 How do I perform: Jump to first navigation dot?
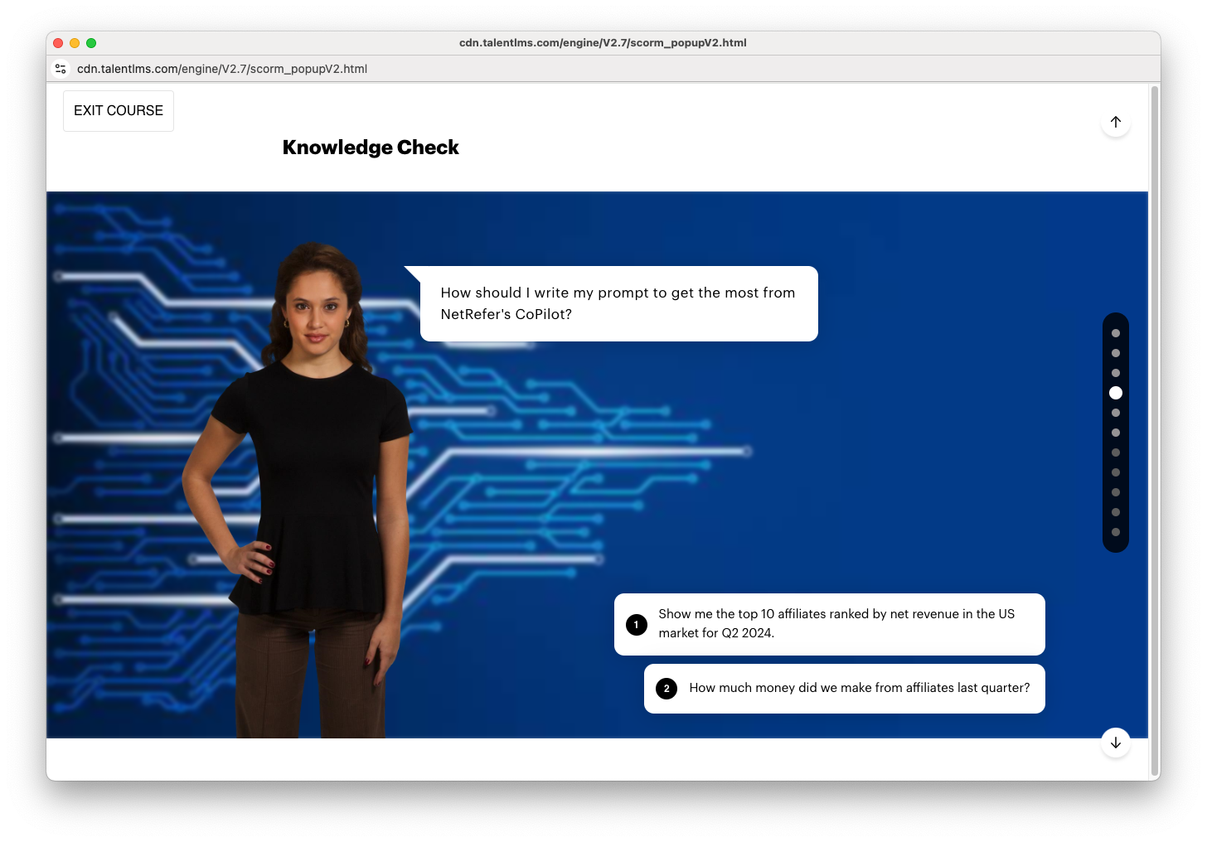coord(1116,333)
